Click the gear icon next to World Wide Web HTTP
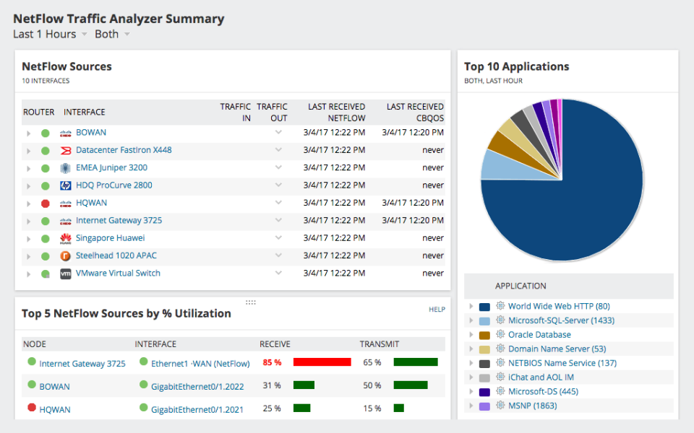This screenshot has height=433, width=694. click(x=499, y=306)
